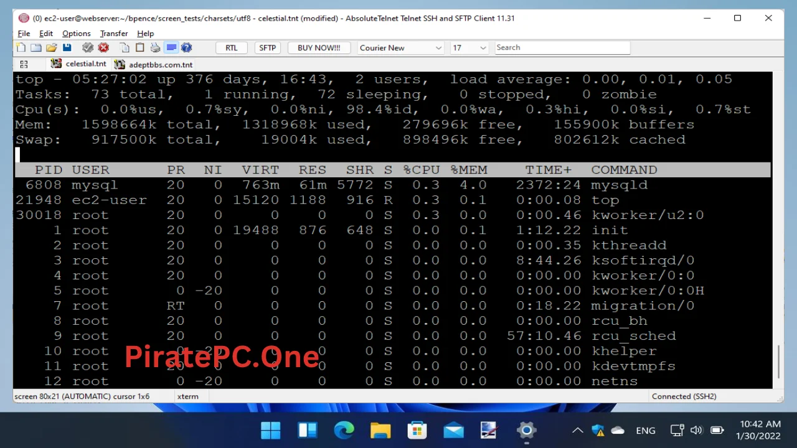Image resolution: width=797 pixels, height=448 pixels.
Task: Click the Print icon in toolbar
Action: [155, 48]
